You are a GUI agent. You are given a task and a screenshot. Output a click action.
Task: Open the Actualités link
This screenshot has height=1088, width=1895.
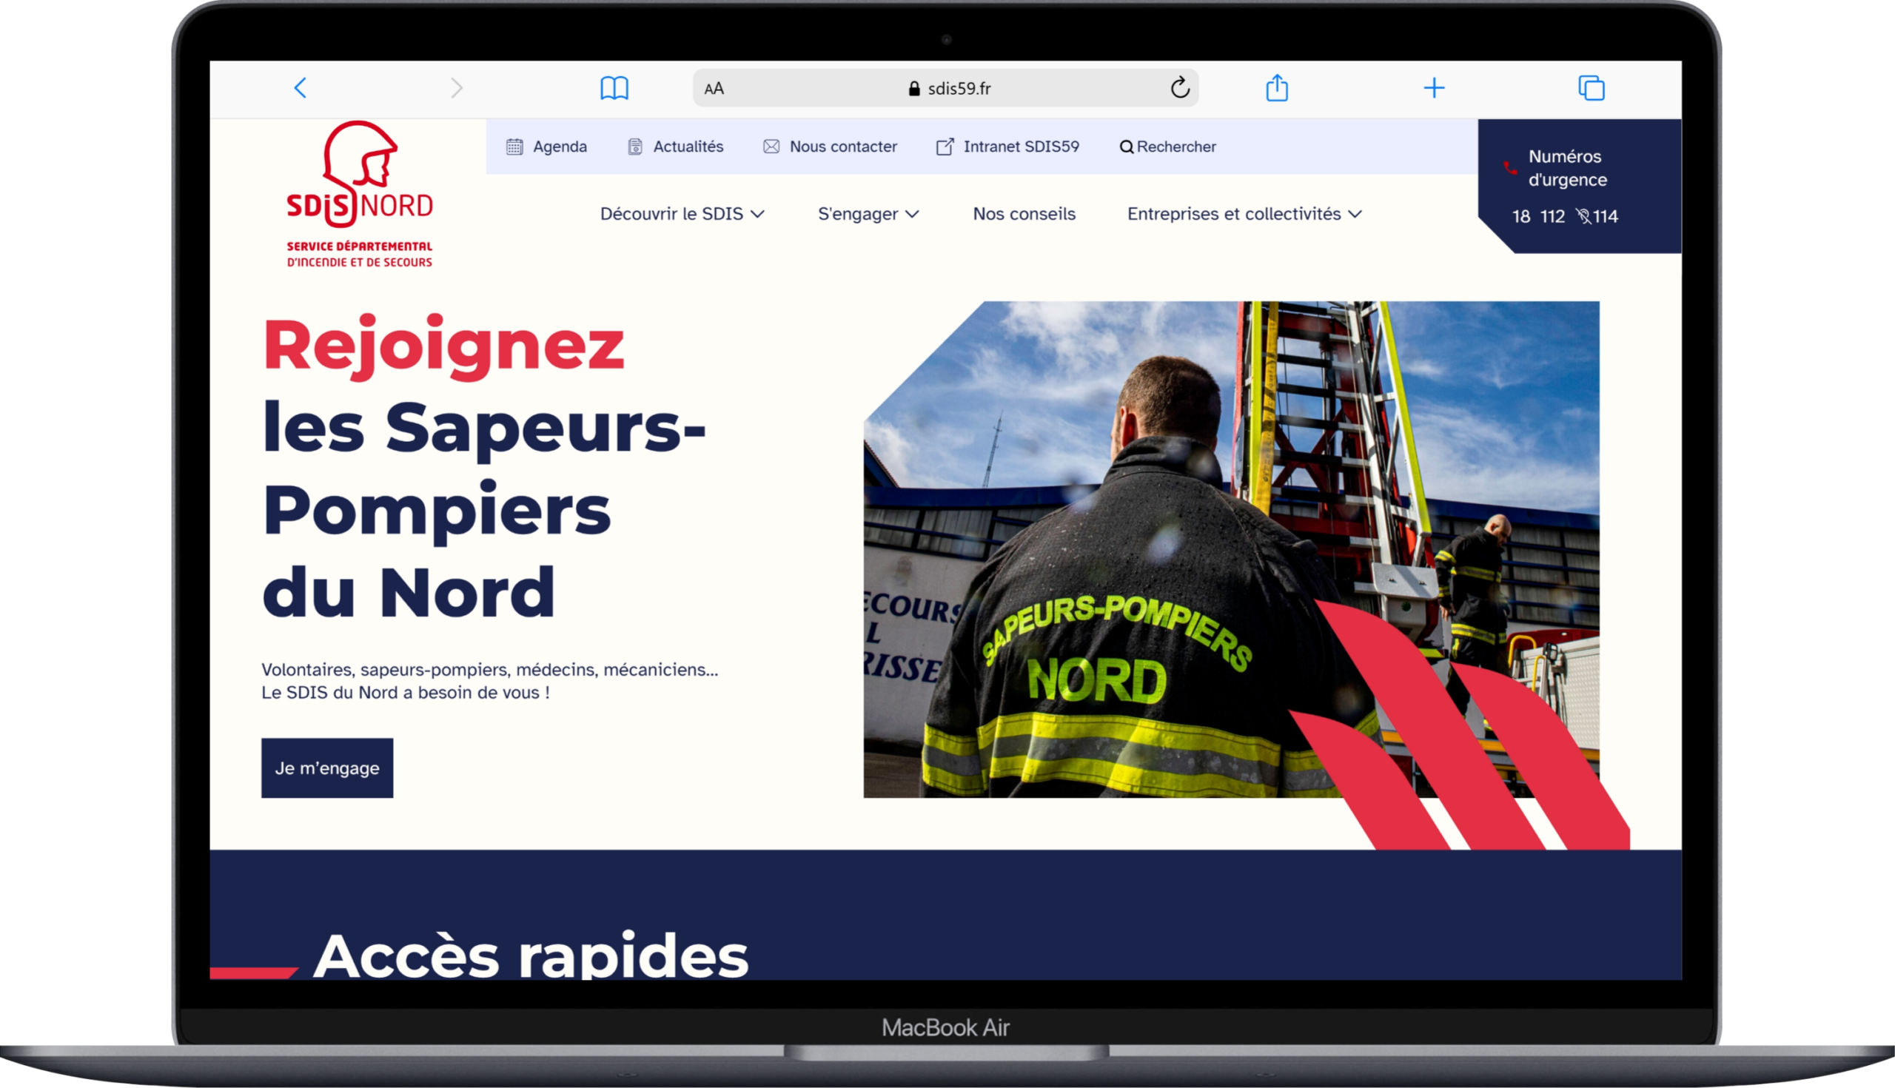[688, 147]
